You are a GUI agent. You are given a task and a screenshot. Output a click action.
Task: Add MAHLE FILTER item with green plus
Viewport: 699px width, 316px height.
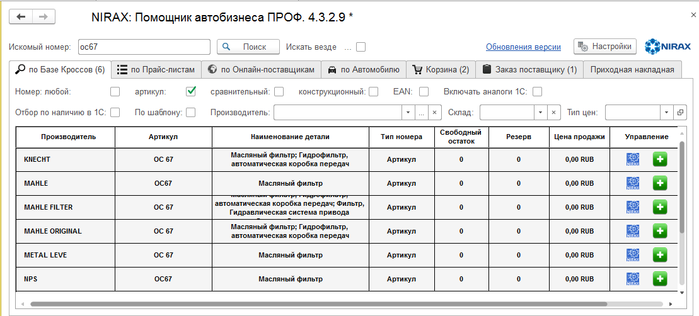pyautogui.click(x=660, y=207)
